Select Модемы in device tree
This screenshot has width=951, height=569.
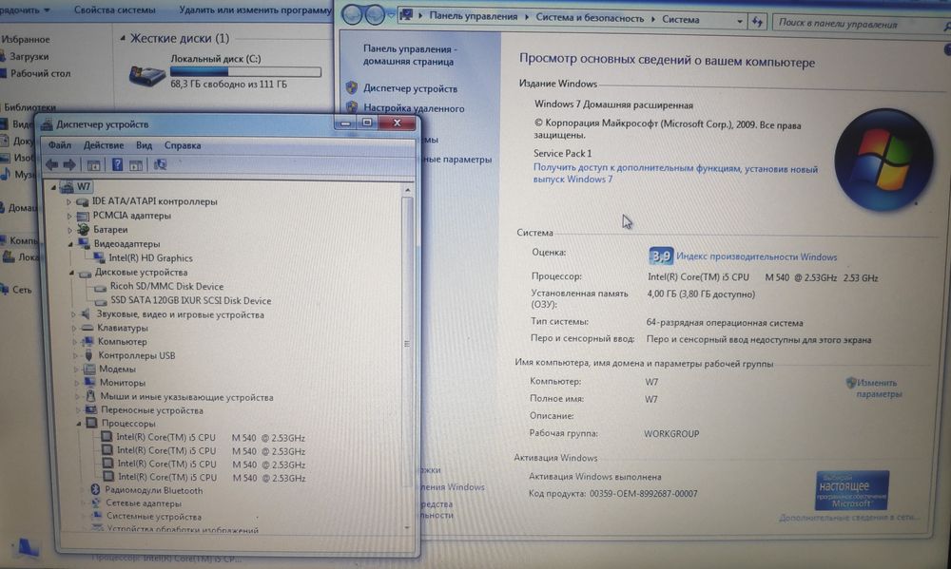pyautogui.click(x=117, y=369)
